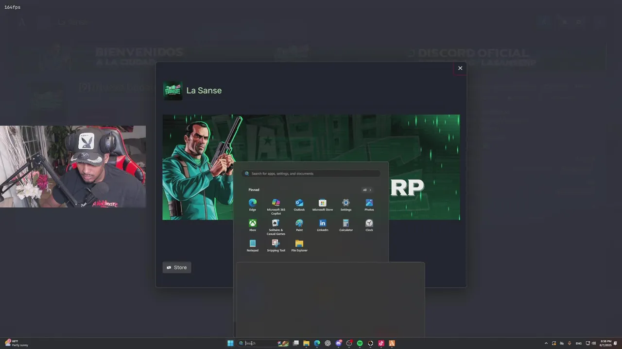Viewport: 622px width, 349px height.
Task: Expand the All apps list
Action: point(367,190)
